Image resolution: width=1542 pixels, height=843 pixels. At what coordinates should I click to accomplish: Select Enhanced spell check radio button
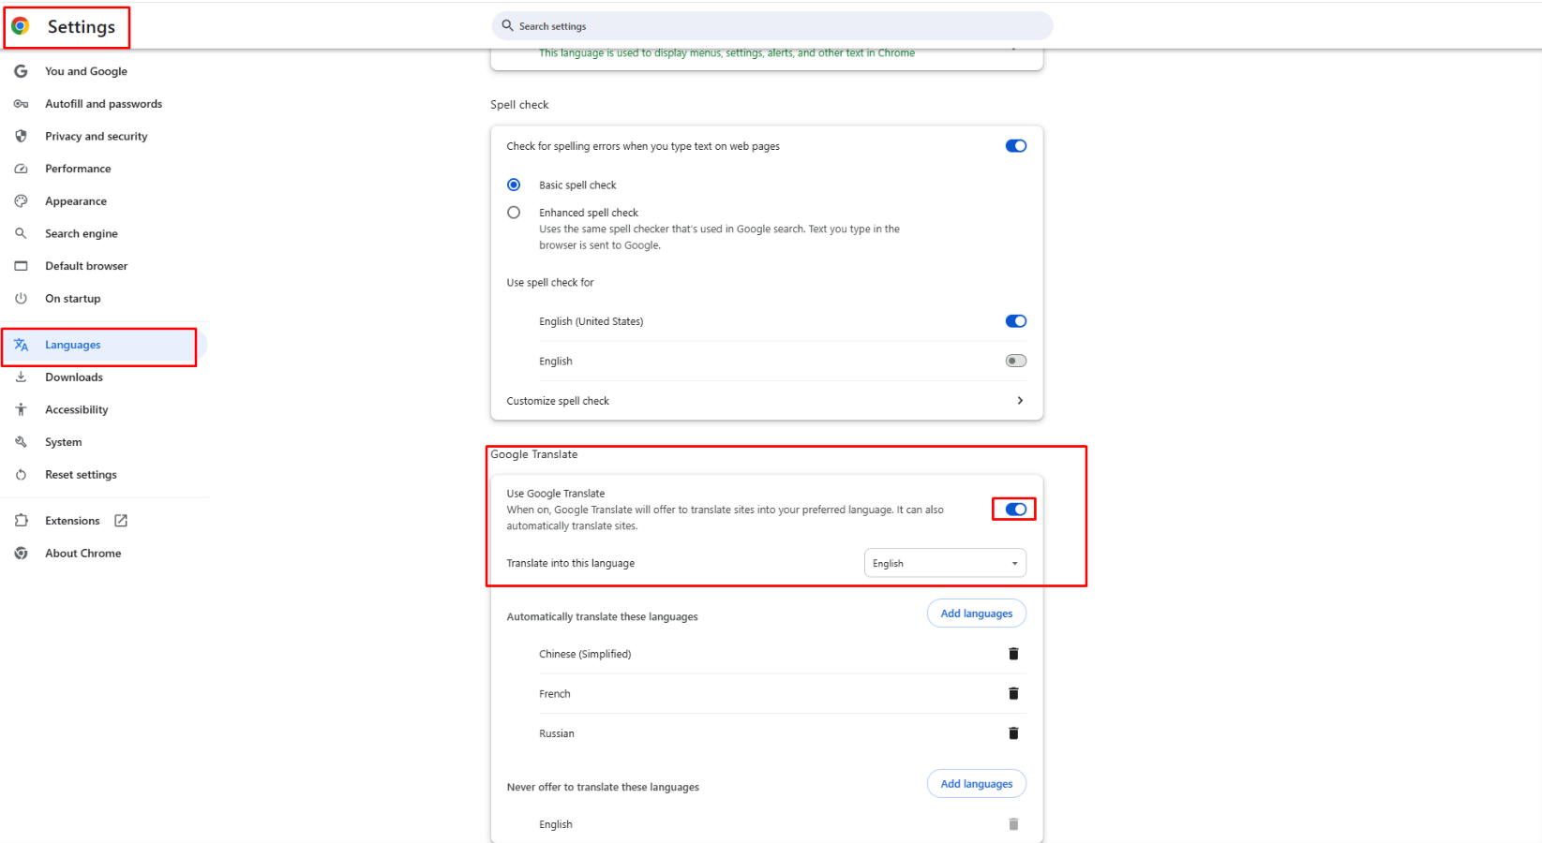tap(514, 213)
